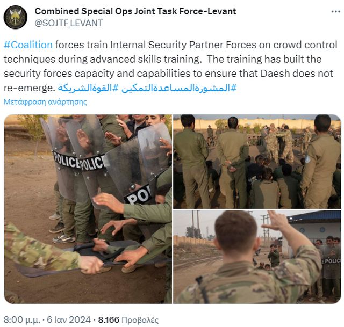Image resolution: width=344 pixels, height=327 pixels.
Task: Open the three-dot more options menu
Action: point(335,12)
